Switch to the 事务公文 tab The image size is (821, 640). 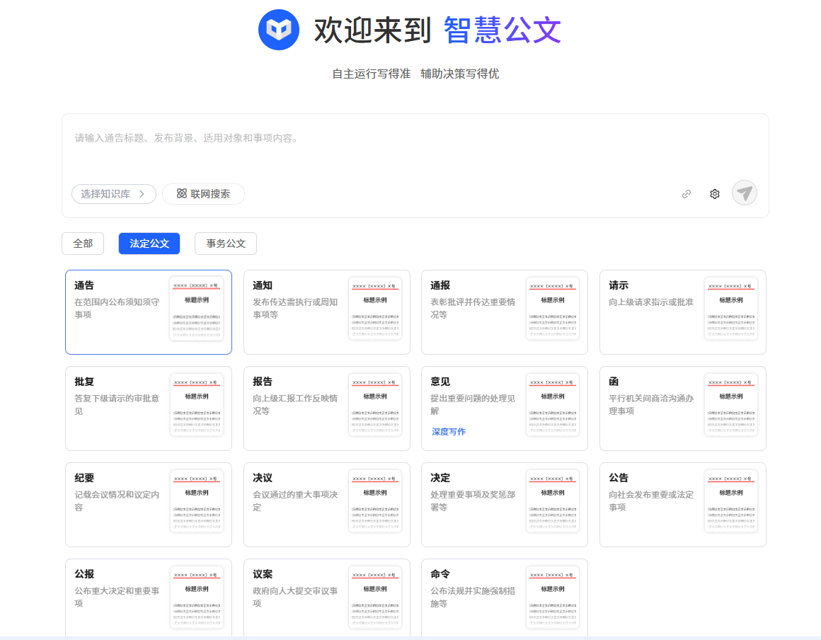(226, 244)
